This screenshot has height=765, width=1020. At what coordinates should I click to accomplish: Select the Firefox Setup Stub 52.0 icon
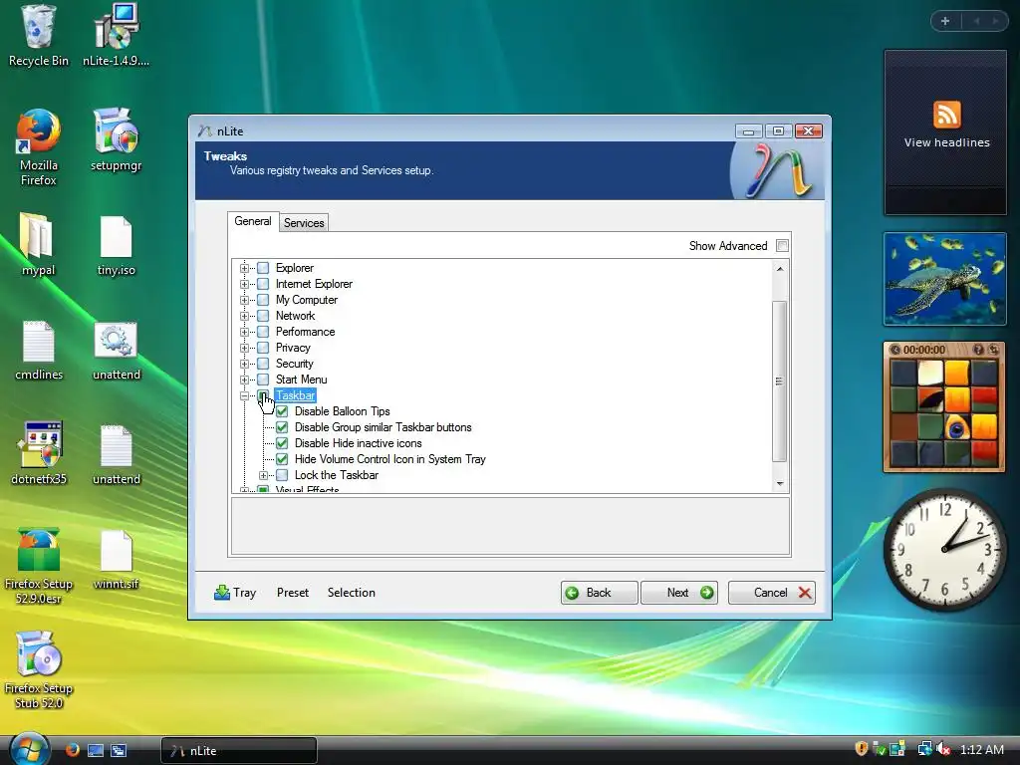click(38, 670)
